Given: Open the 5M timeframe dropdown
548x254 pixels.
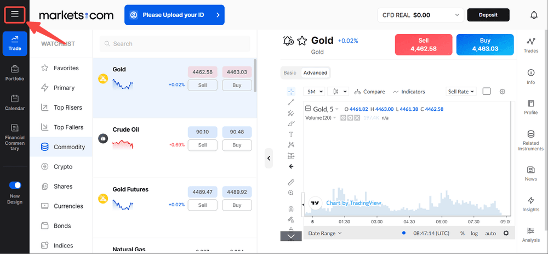Looking at the screenshot, I should click(314, 92).
